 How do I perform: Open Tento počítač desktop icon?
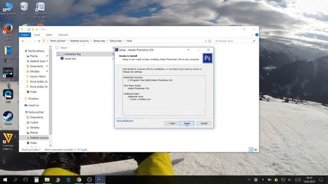(8, 8)
